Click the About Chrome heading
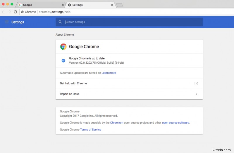The height and width of the screenshot is (153, 234). [x=65, y=34]
